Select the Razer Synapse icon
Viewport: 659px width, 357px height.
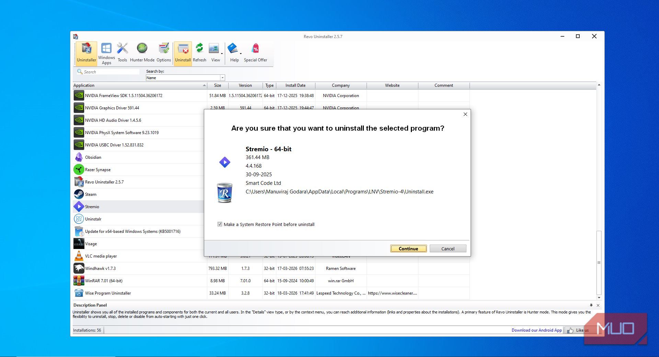pos(79,169)
